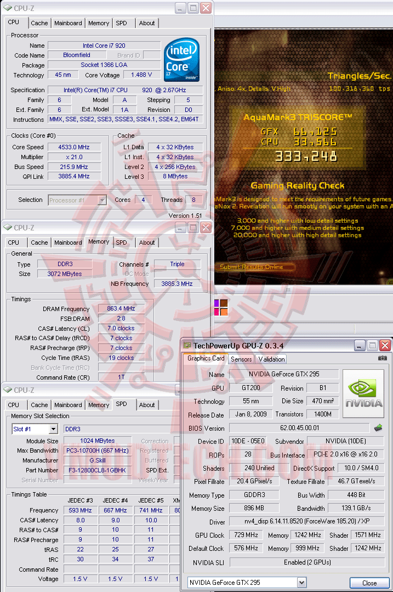Select About tab in middle CPU-Z window
Image resolution: width=393 pixels, height=592 pixels.
147,243
